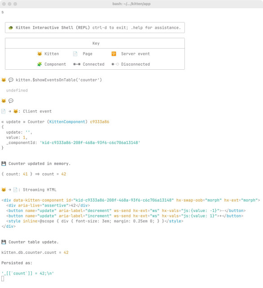Click speech bubble on the empty prompt line
The width and height of the screenshot is (263, 288).
point(11,101)
